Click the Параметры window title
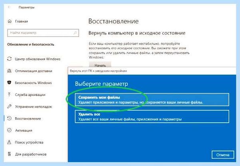Viewport: 240px width, 166px height. (26, 7)
